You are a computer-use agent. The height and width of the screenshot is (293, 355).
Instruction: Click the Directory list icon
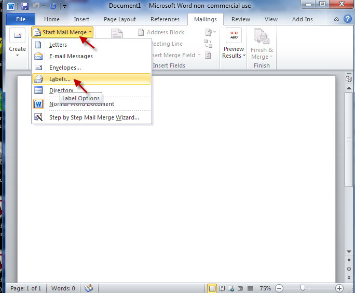click(x=38, y=90)
